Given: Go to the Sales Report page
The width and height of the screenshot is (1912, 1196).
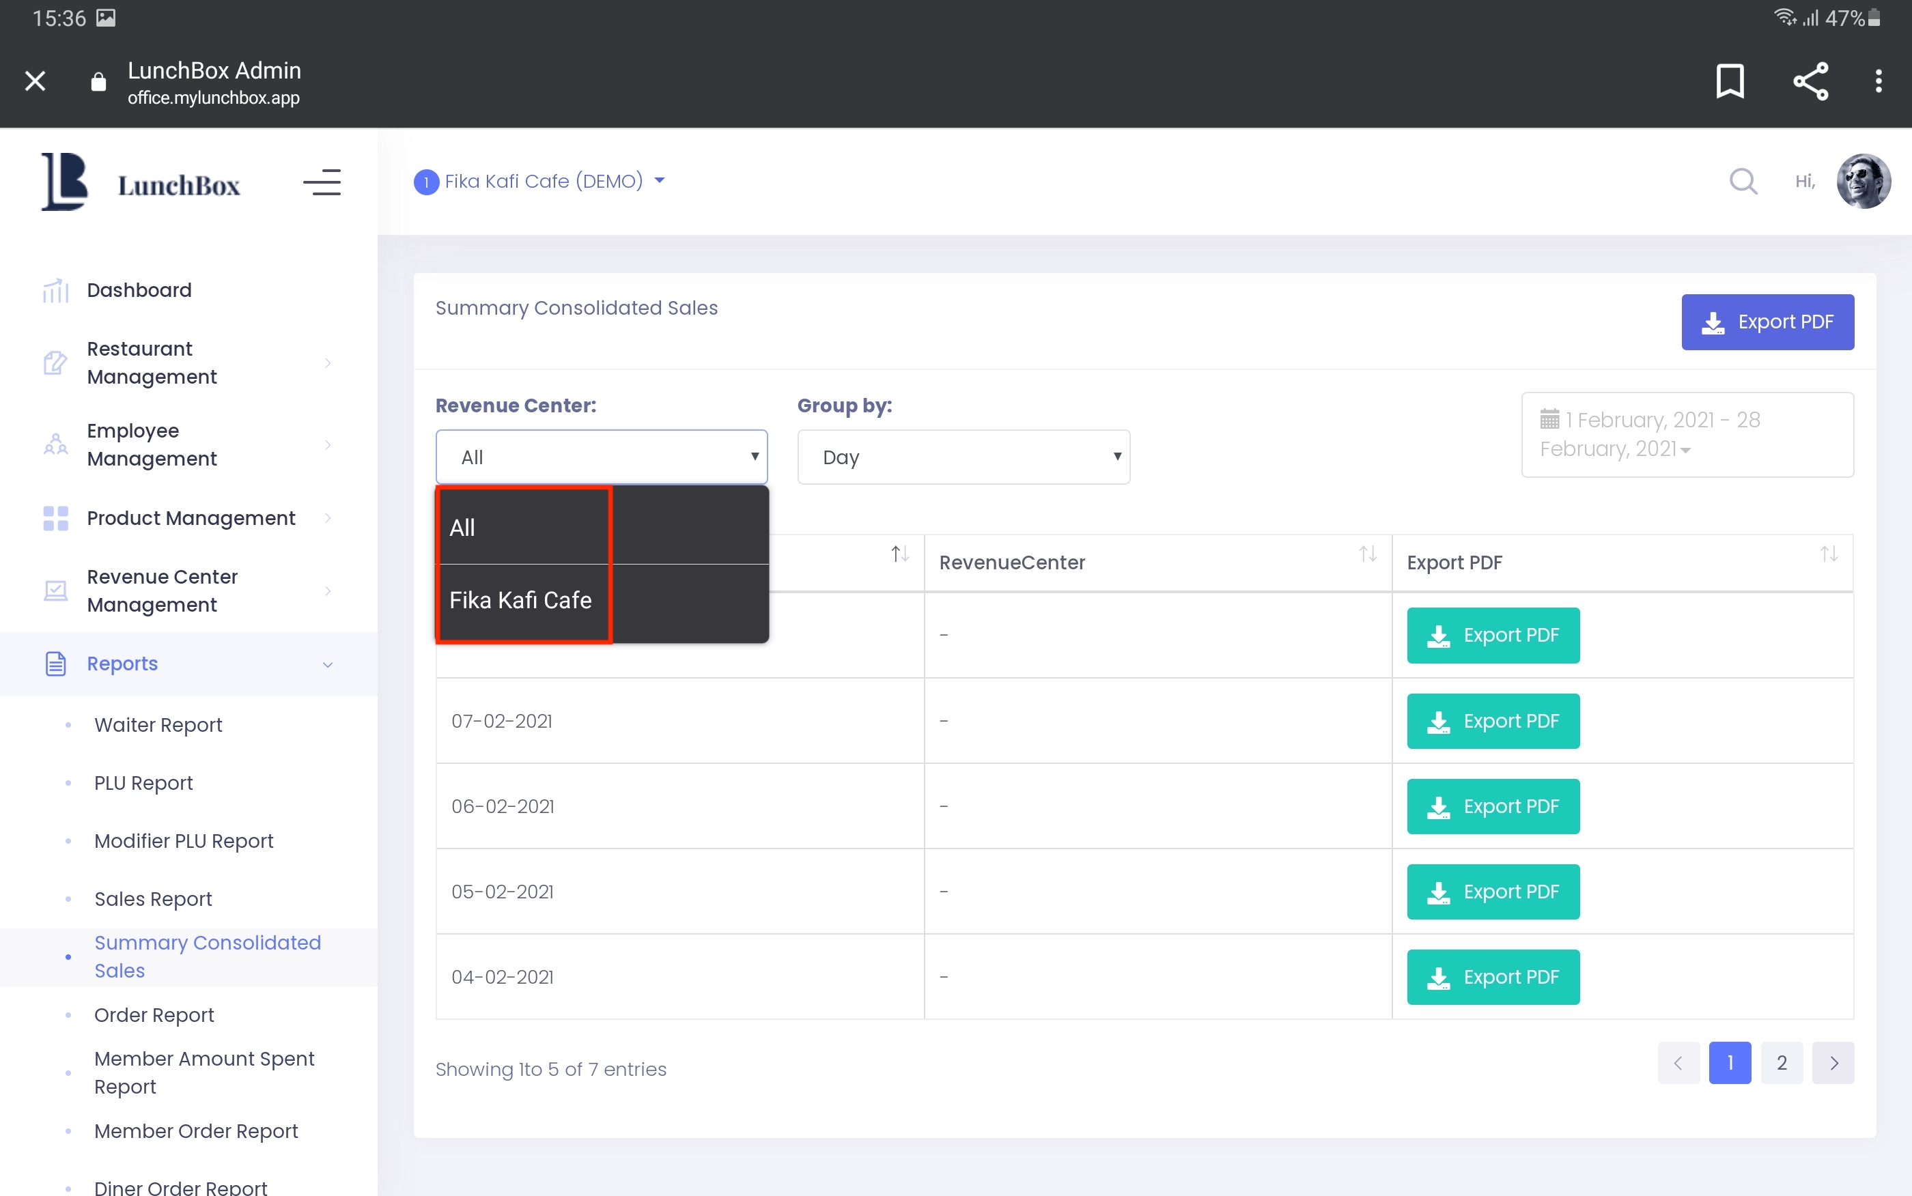Looking at the screenshot, I should pyautogui.click(x=153, y=898).
